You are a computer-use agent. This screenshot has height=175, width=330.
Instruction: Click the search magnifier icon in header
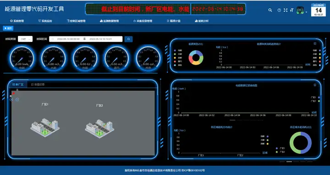pyautogui.click(x=270, y=10)
